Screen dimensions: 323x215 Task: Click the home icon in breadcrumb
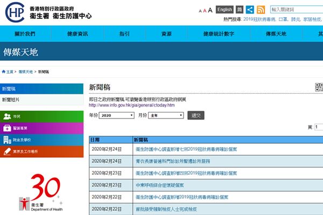(4, 72)
